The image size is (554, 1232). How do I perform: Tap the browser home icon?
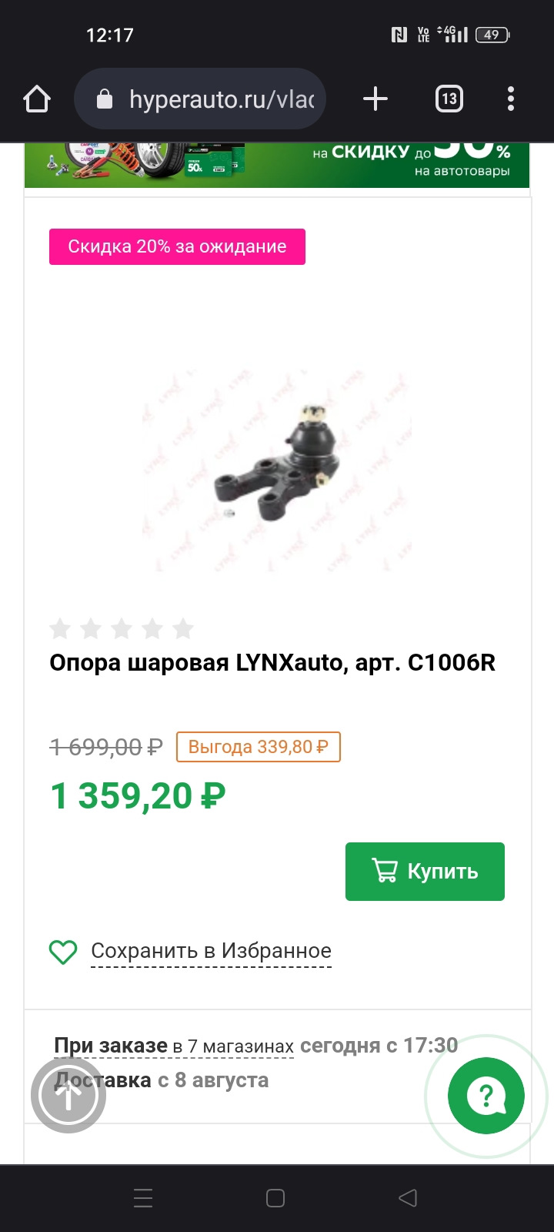(37, 99)
